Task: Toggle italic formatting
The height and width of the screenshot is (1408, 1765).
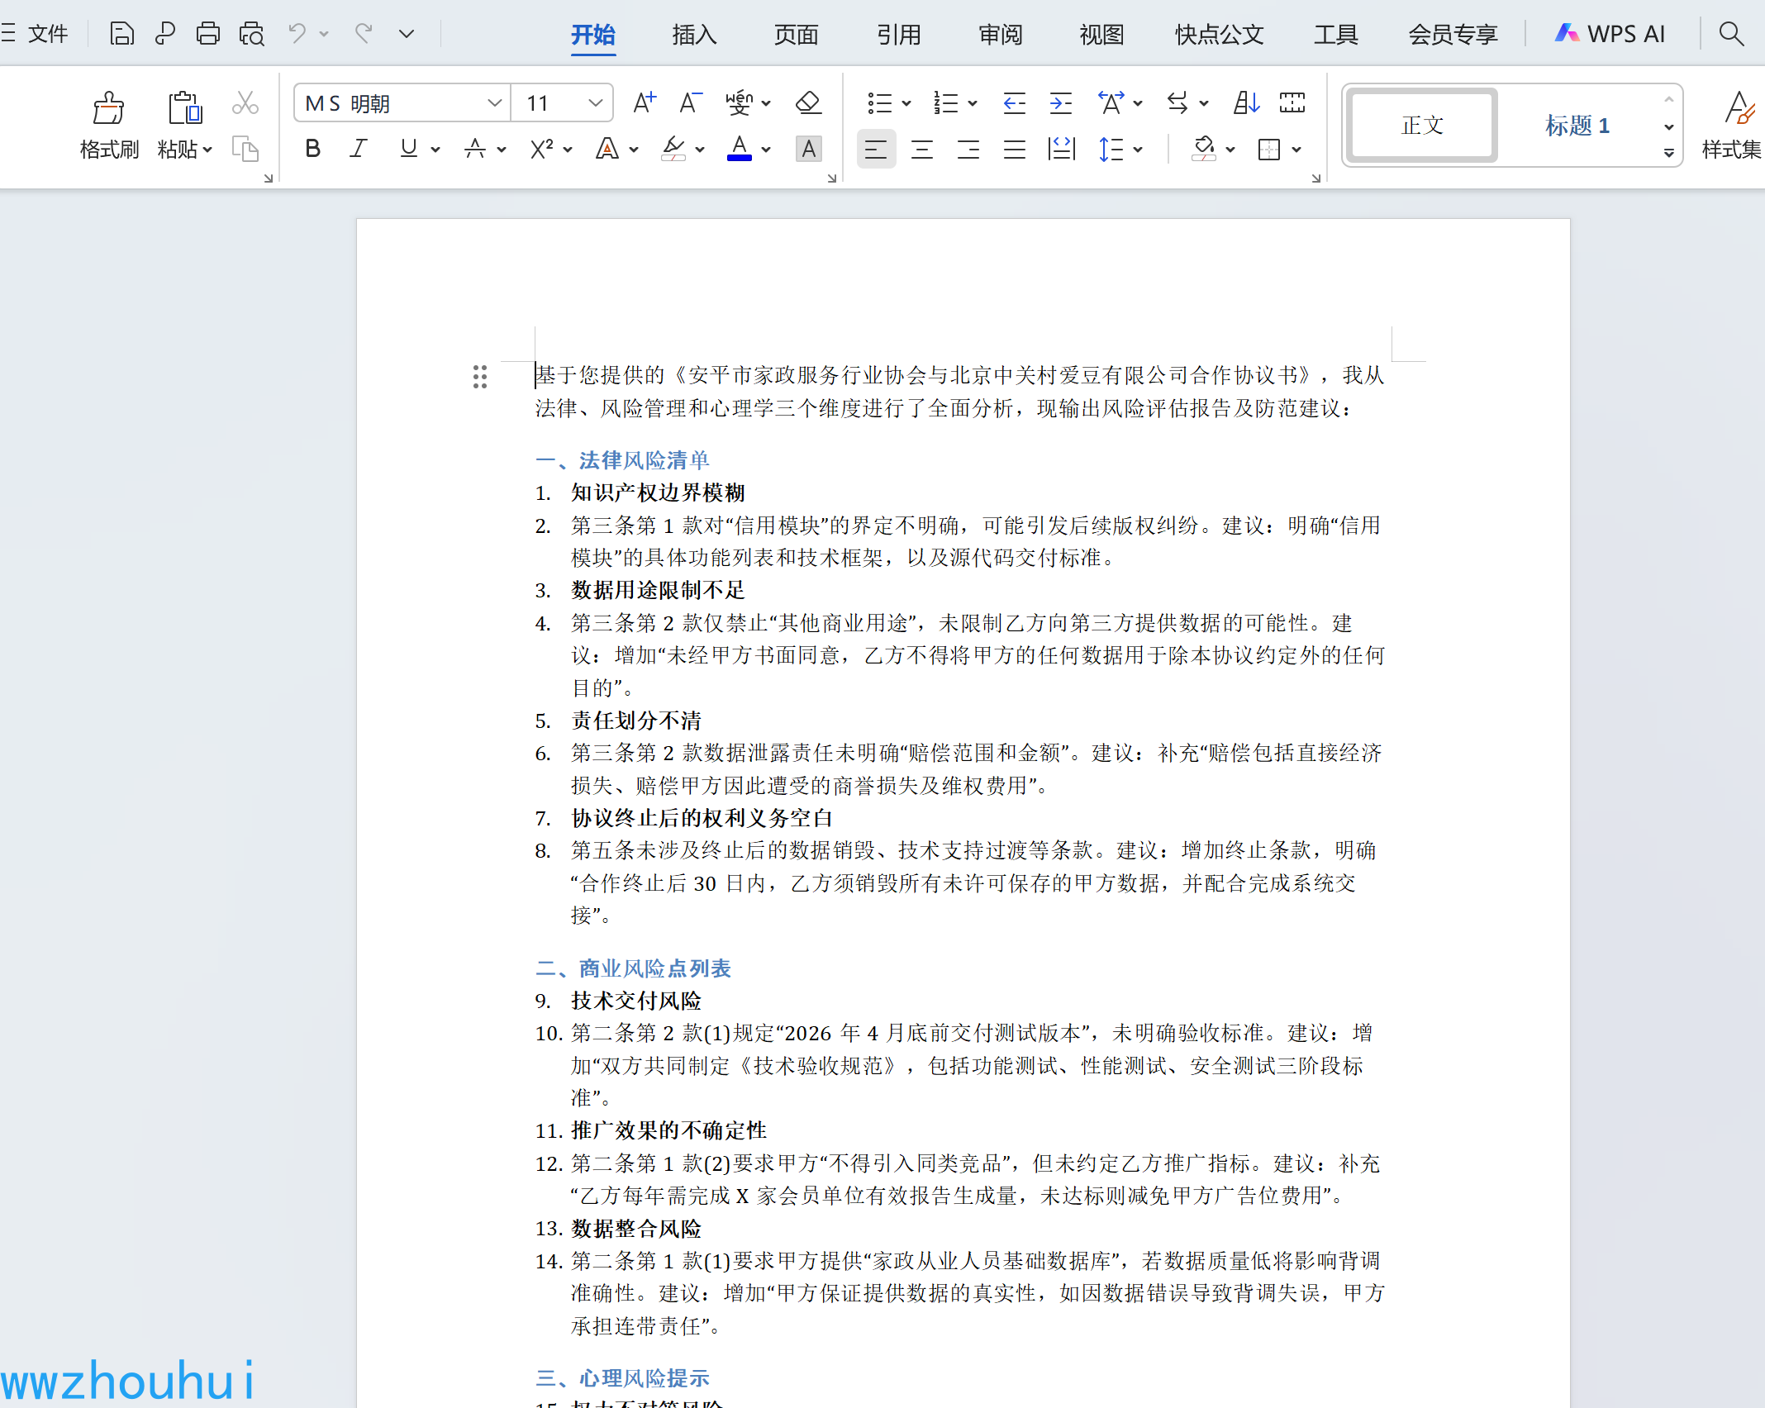Action: pos(358,149)
